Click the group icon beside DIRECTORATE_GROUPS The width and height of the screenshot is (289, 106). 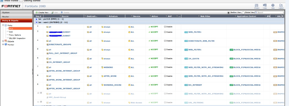click(x=48, y=44)
